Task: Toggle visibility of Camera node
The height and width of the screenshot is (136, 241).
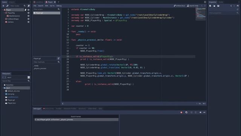Action: pos(29,22)
